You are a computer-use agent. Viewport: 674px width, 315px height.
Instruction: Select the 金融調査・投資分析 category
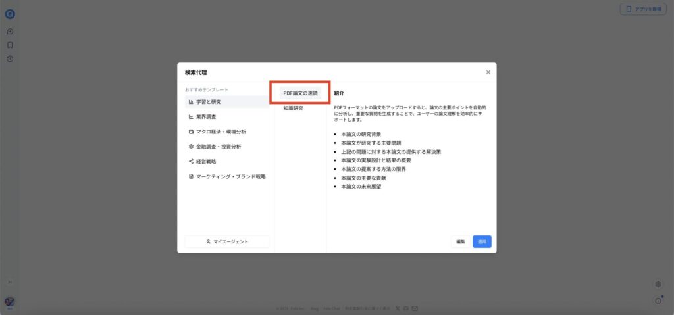pos(227,147)
